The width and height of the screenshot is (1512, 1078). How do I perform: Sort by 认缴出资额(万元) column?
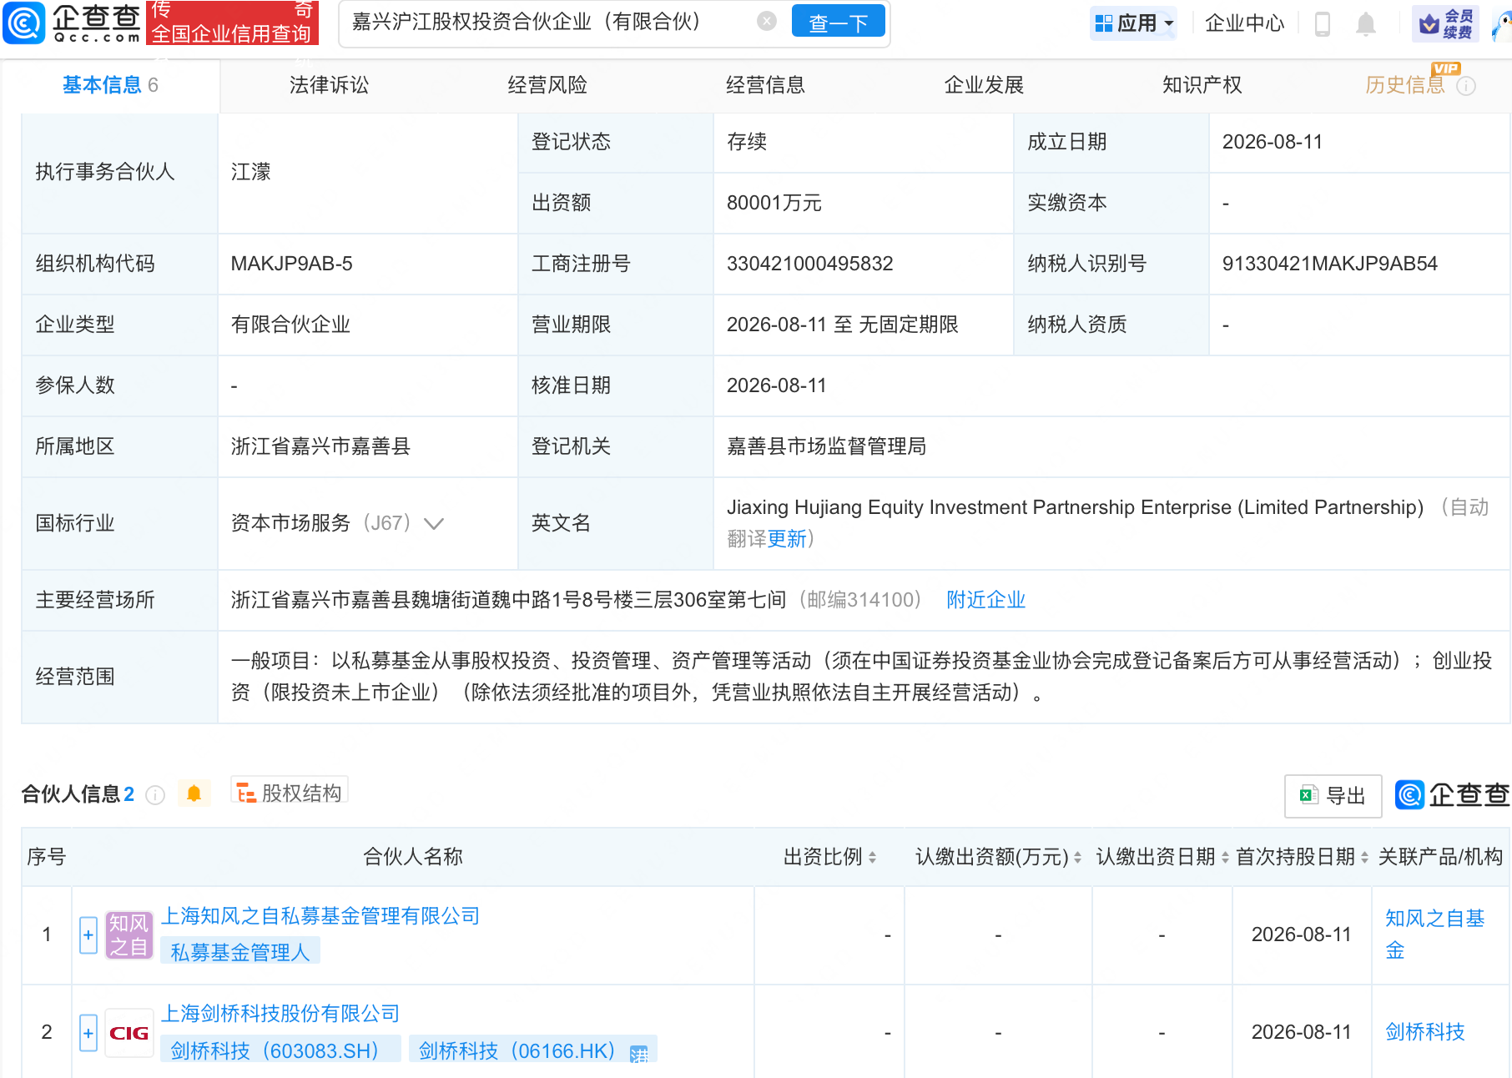point(1077,858)
